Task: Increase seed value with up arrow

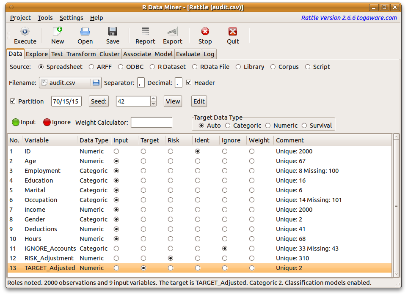Action: (153, 99)
